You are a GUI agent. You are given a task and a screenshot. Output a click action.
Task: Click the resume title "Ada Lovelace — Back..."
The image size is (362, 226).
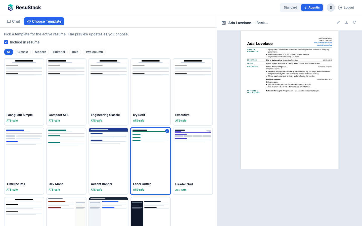248,23
